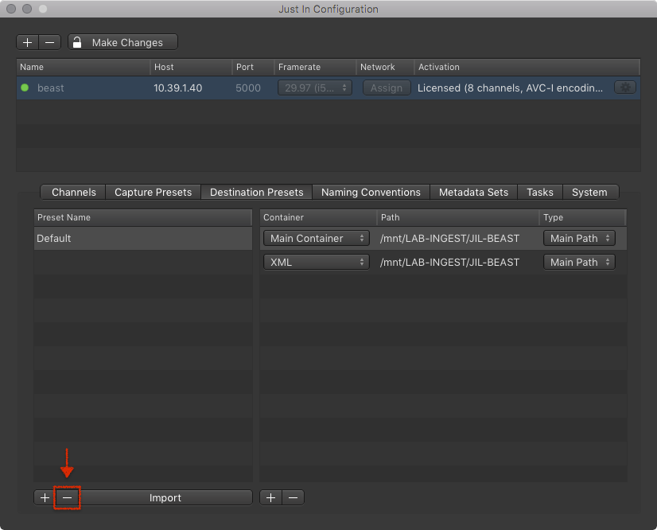Open Main Path type dropdown in Main Container row
The width and height of the screenshot is (657, 530).
[579, 238]
